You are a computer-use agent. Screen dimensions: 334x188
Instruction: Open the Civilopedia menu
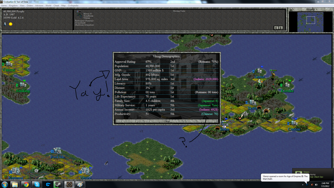coord(73,5)
